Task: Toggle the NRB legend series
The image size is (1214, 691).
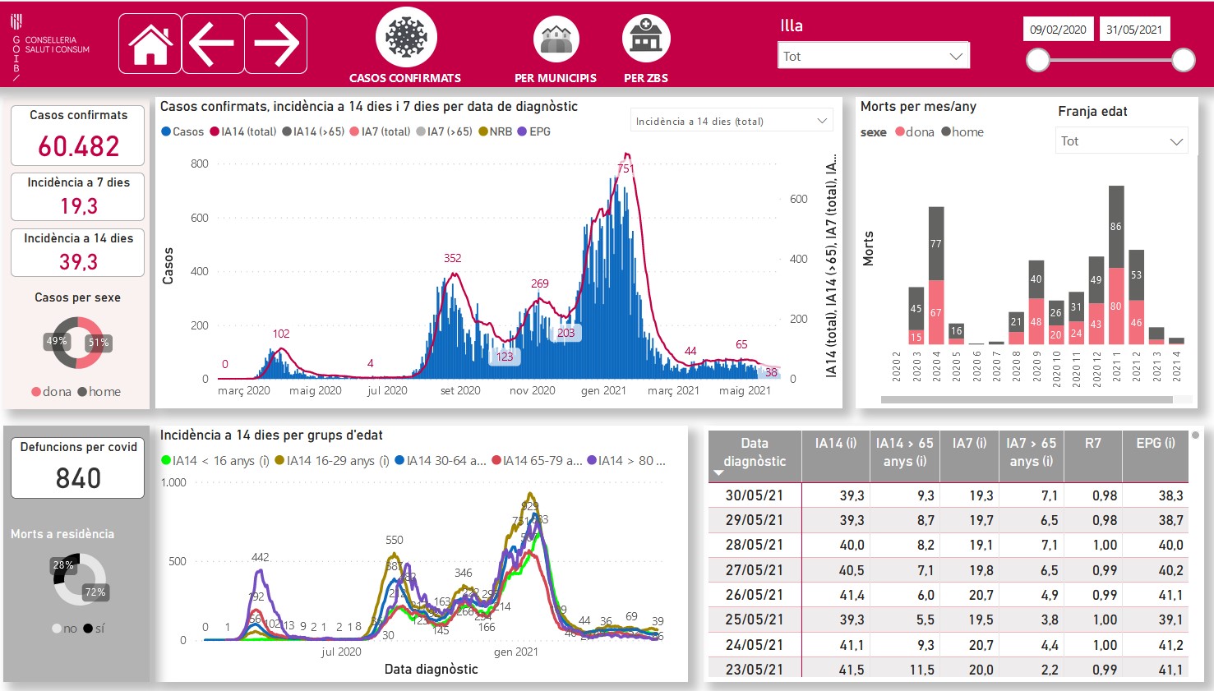Action: pyautogui.click(x=495, y=131)
